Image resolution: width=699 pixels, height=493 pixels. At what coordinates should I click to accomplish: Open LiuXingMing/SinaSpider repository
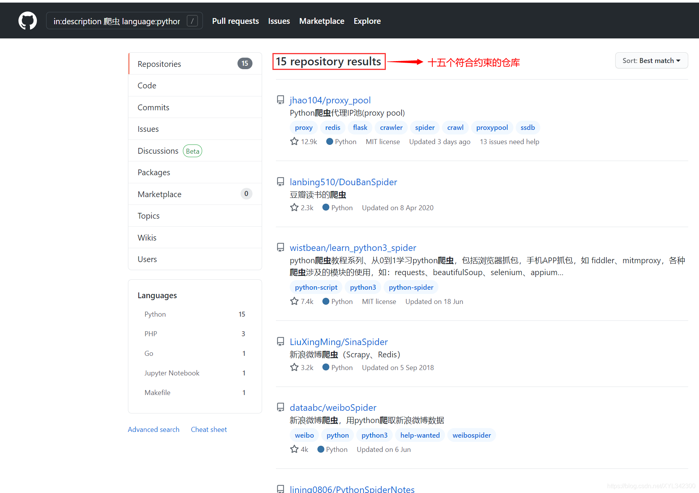pyautogui.click(x=339, y=342)
